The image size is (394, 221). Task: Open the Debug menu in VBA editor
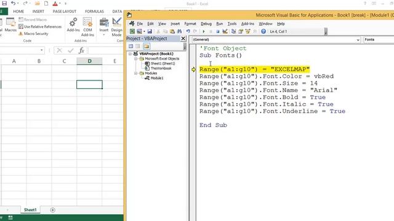(206, 24)
